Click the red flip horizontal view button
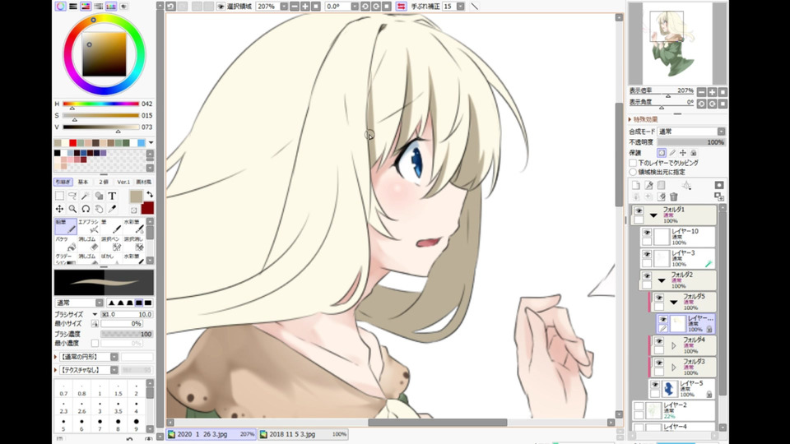Viewport: 790px width, 444px height. pos(401,7)
